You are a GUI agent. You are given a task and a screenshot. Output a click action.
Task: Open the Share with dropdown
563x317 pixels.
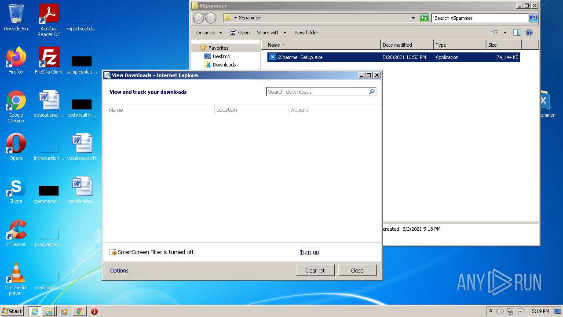[x=271, y=33]
